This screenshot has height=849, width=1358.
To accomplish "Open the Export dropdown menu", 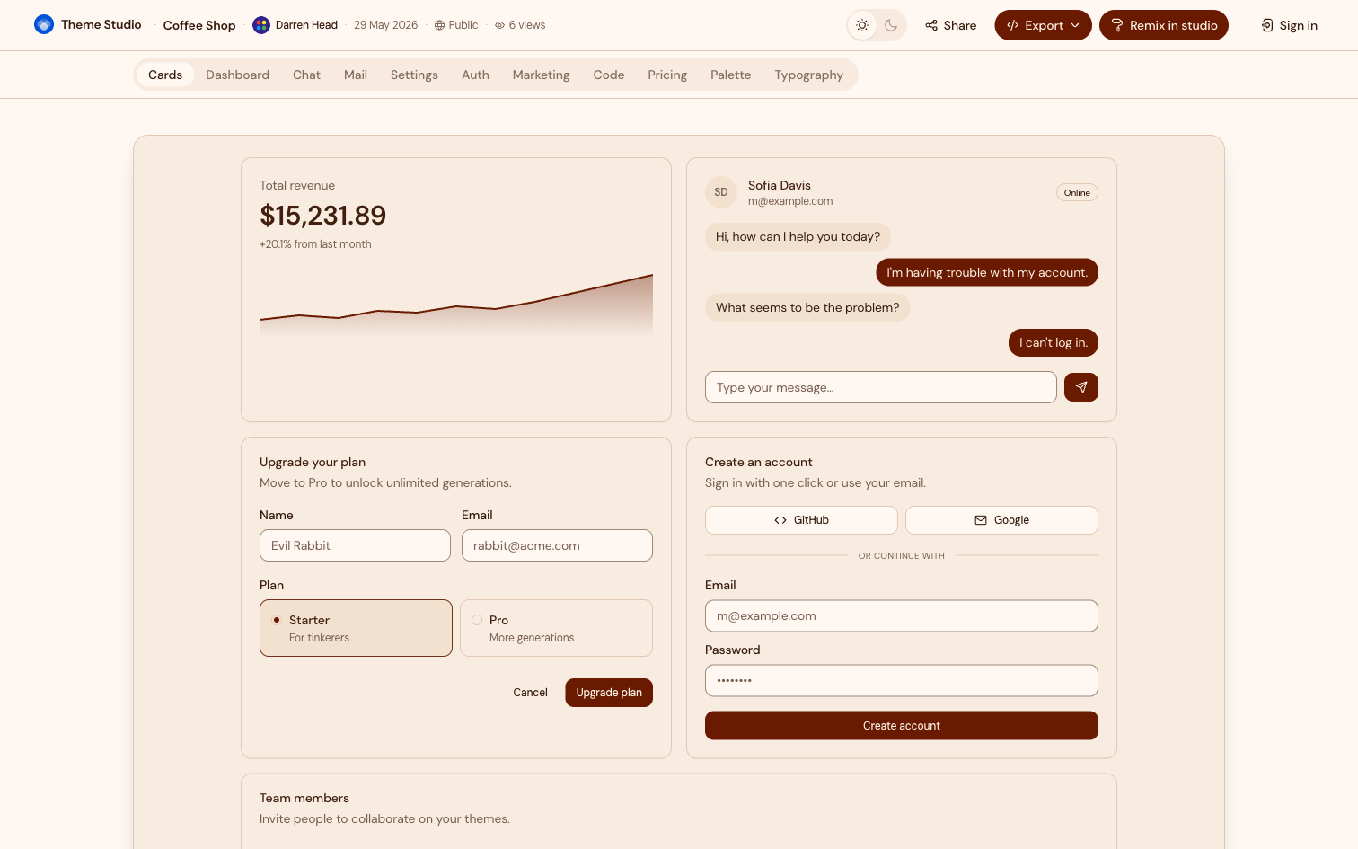I will (1043, 25).
